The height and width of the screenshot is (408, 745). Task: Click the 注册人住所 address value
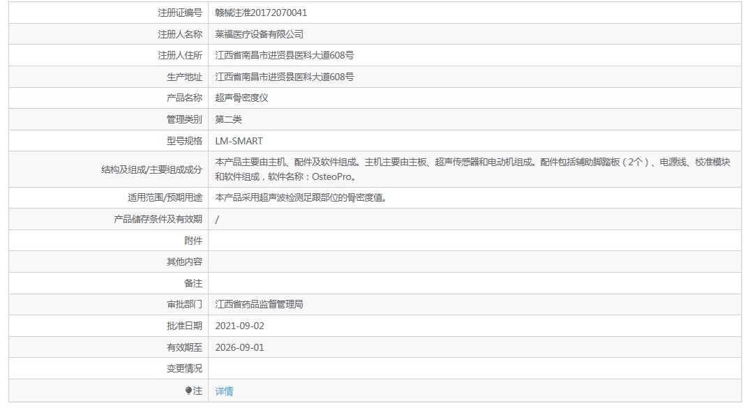click(x=284, y=56)
